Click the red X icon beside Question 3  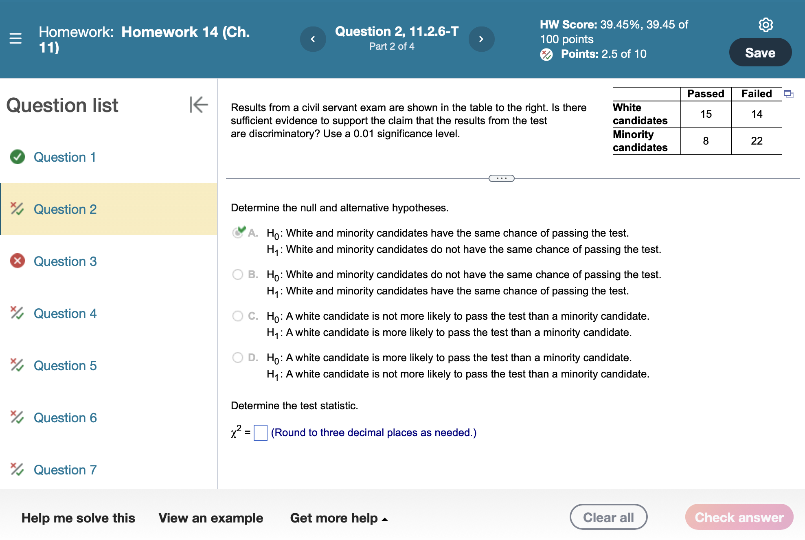tap(17, 261)
